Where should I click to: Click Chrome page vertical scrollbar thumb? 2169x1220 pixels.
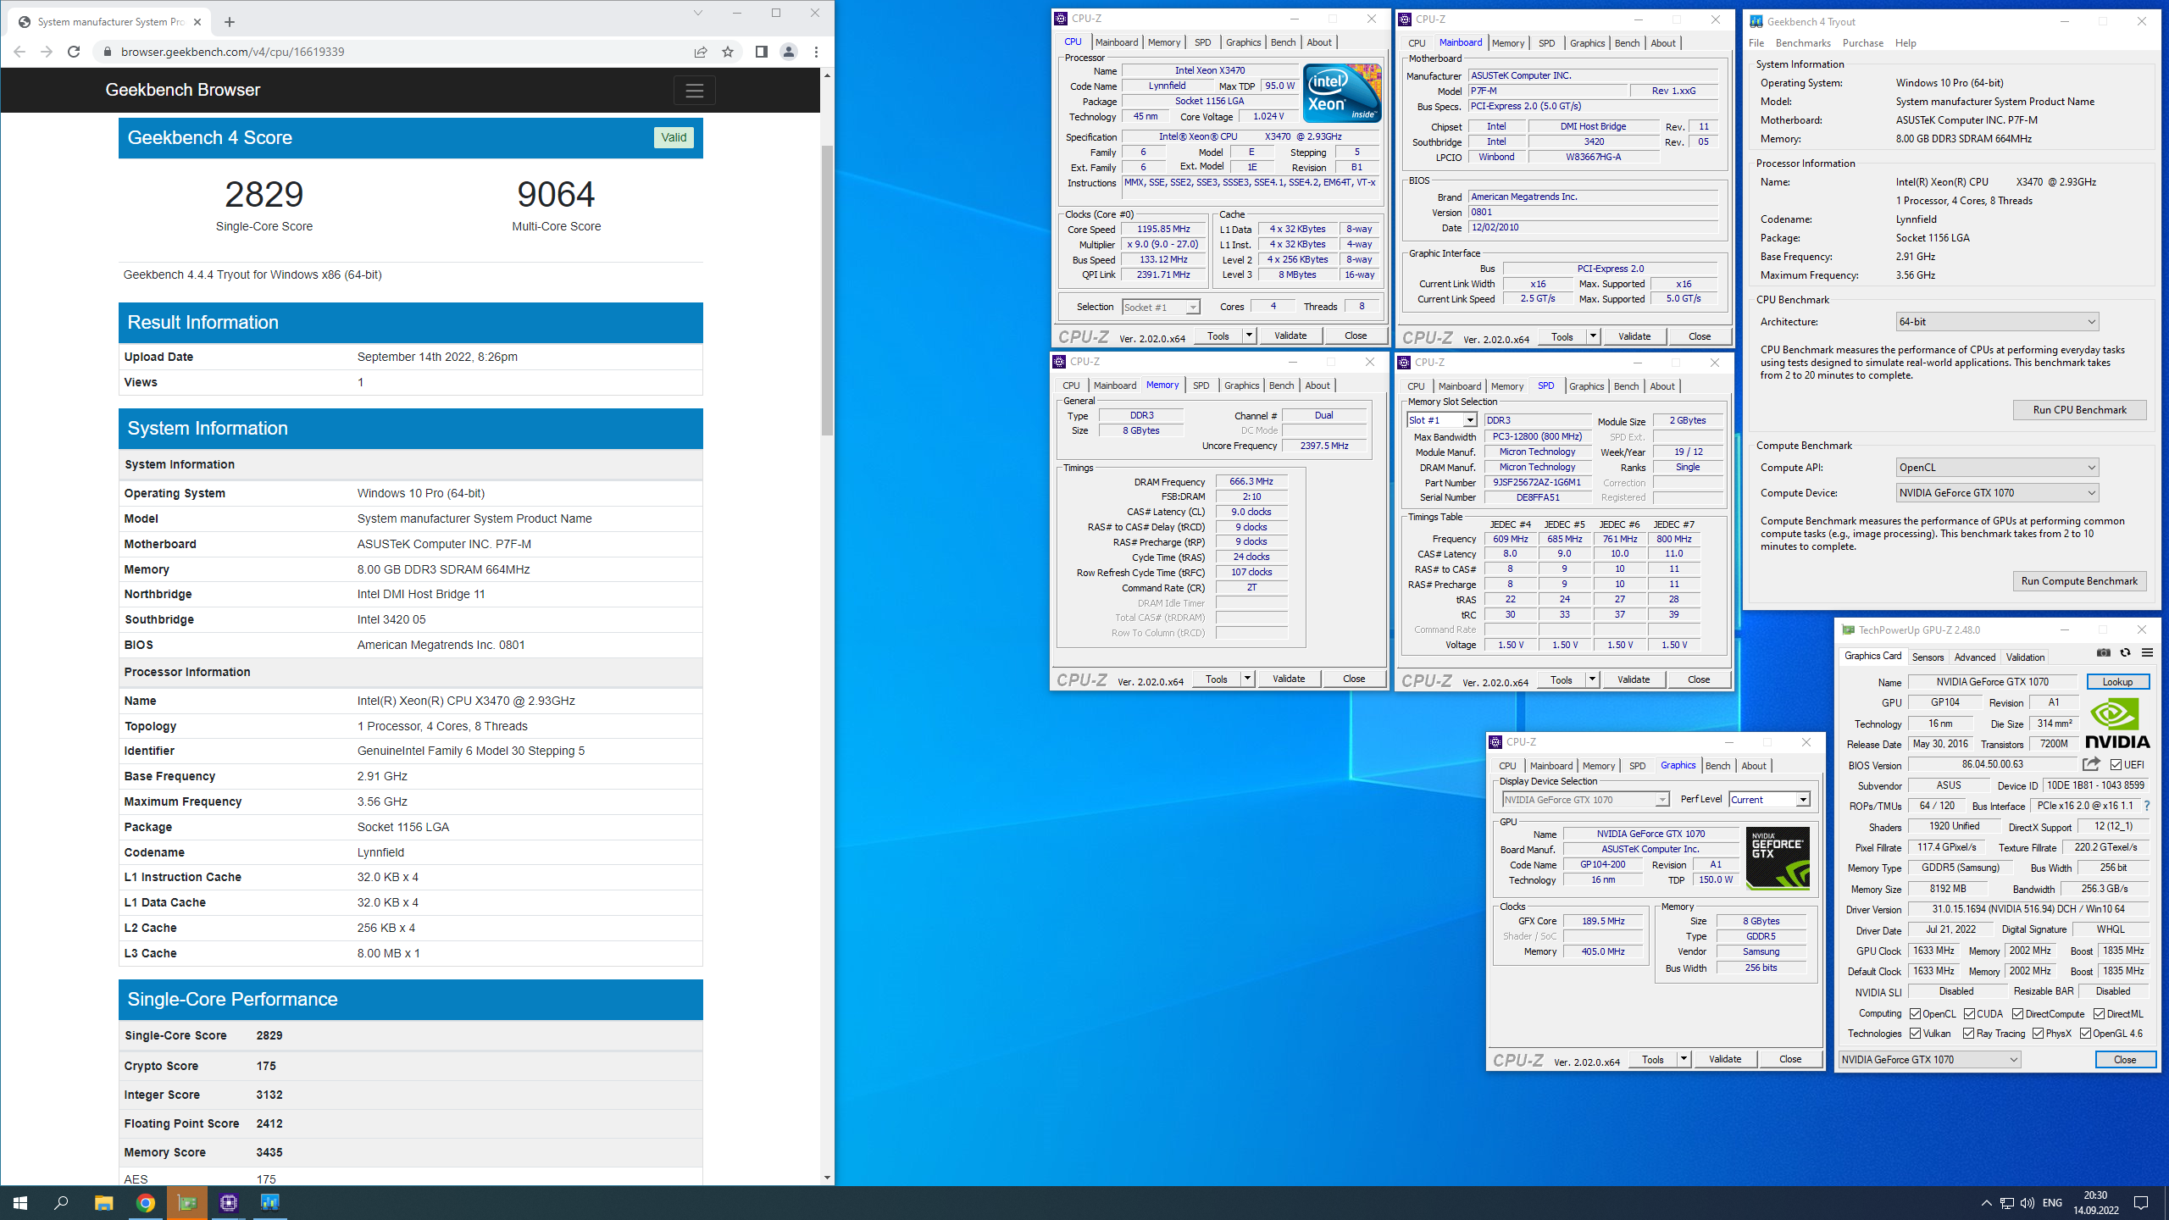[827, 291]
